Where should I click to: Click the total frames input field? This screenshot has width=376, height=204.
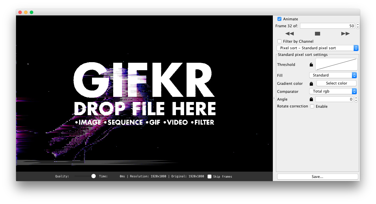coord(327,26)
